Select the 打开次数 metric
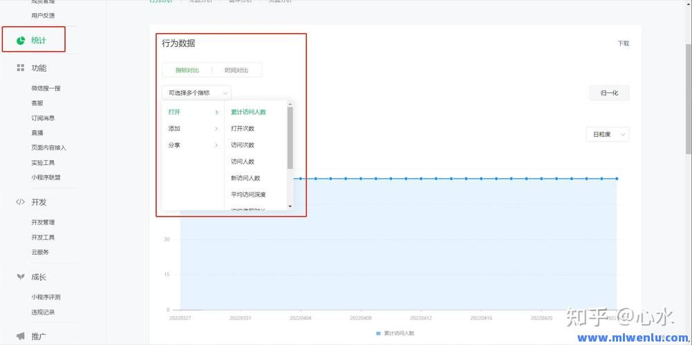This screenshot has height=345, width=692. pos(243,128)
